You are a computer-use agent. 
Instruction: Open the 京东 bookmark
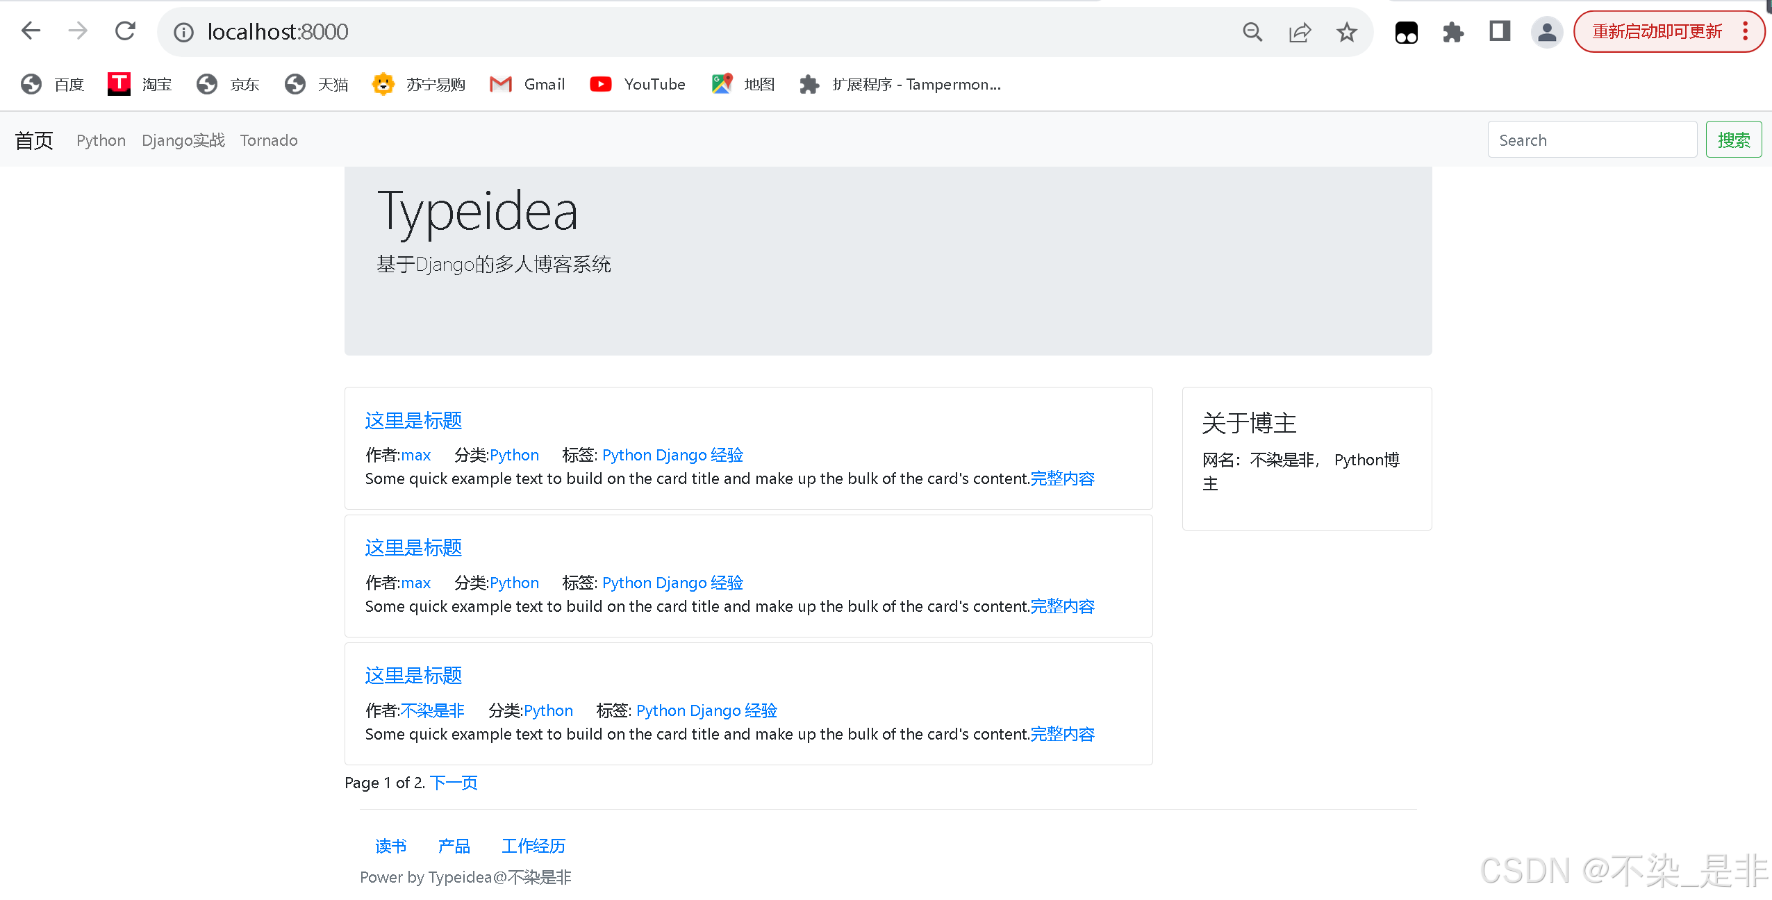228,84
